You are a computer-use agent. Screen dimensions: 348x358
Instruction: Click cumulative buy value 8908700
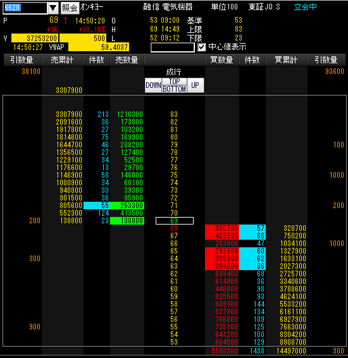[x=293, y=342]
